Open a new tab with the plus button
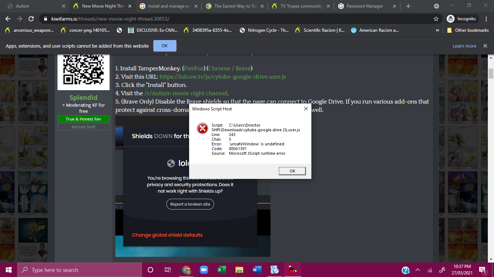494x277 pixels. click(x=408, y=6)
